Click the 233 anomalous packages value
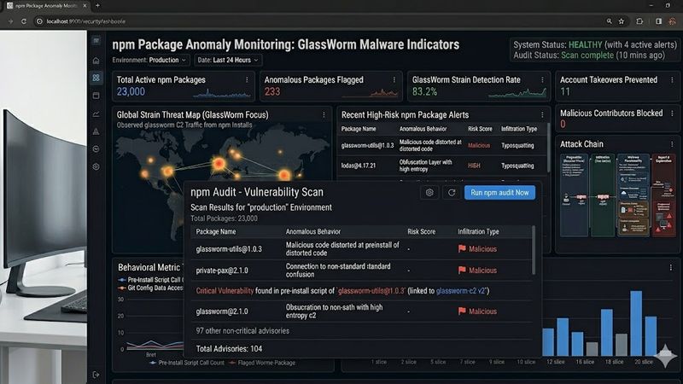The height and width of the screenshot is (384, 683). coord(272,91)
